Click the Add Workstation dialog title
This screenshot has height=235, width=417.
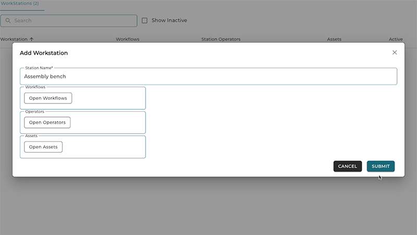[x=44, y=53]
